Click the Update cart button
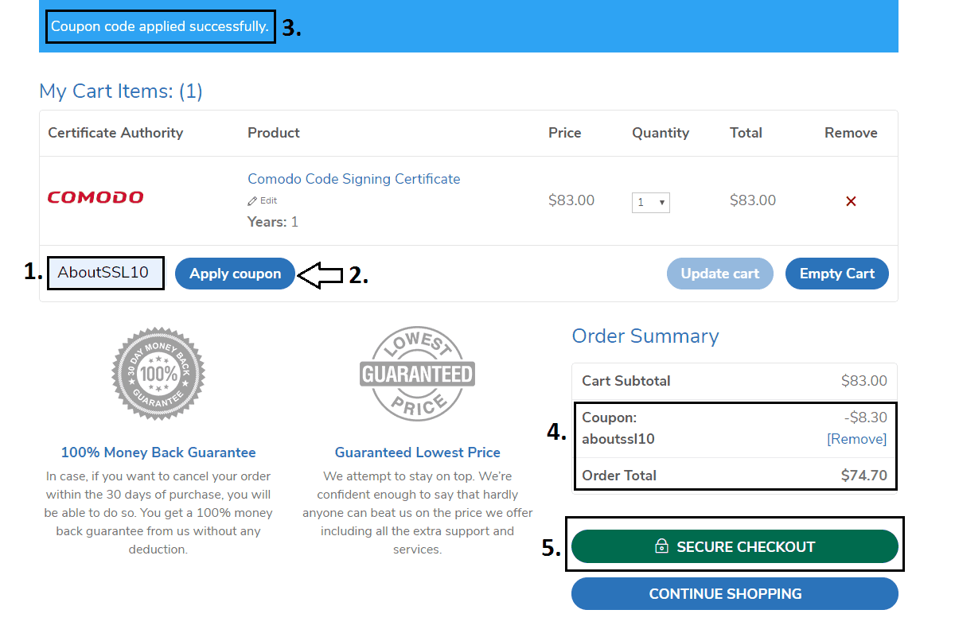The image size is (955, 637). [720, 274]
